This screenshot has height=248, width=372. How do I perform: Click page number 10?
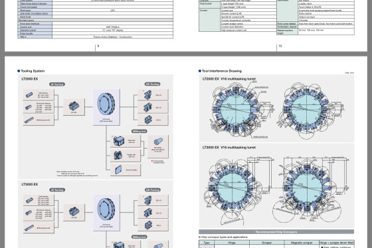point(280,46)
